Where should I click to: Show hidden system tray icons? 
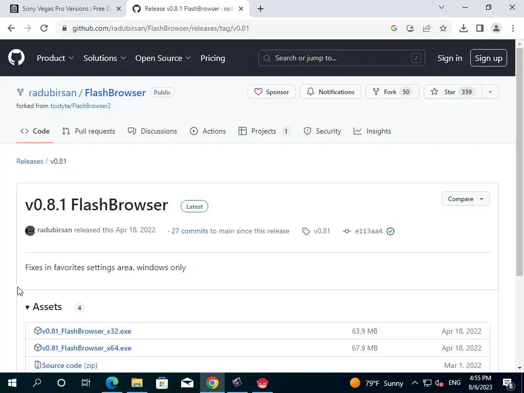pos(414,383)
